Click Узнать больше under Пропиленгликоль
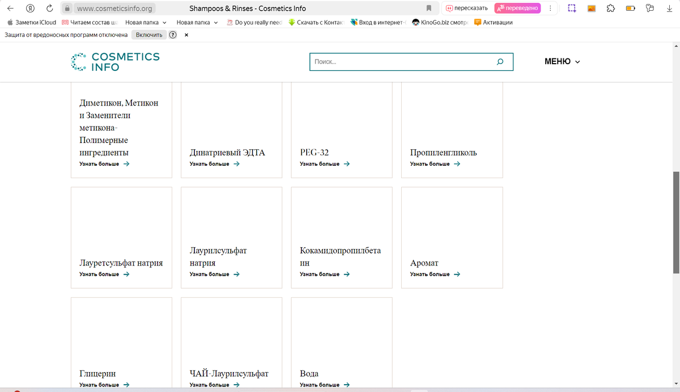Image resolution: width=680 pixels, height=392 pixels. tap(428, 163)
